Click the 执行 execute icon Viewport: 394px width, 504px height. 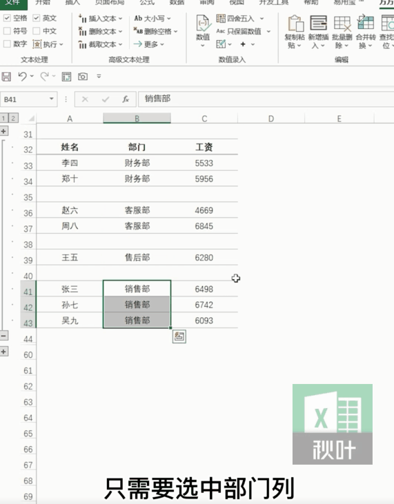pyautogui.click(x=37, y=44)
